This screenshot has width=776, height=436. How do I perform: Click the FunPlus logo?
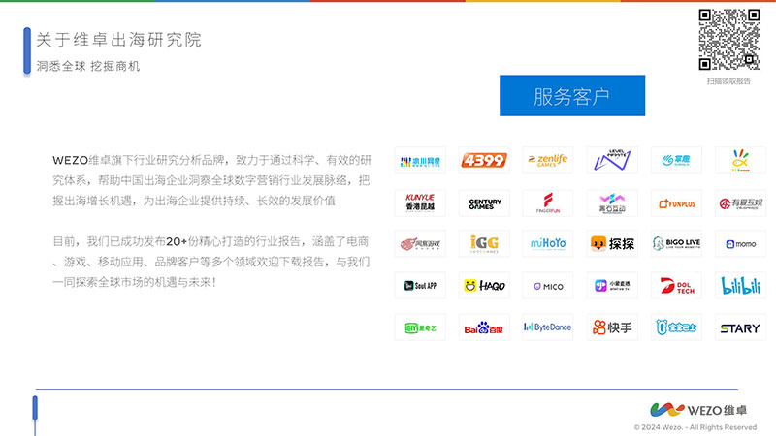tap(676, 203)
